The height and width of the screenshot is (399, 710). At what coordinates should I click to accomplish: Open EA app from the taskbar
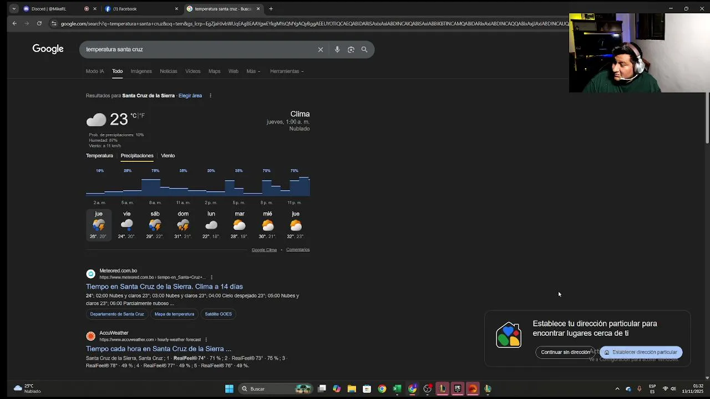pos(473,388)
